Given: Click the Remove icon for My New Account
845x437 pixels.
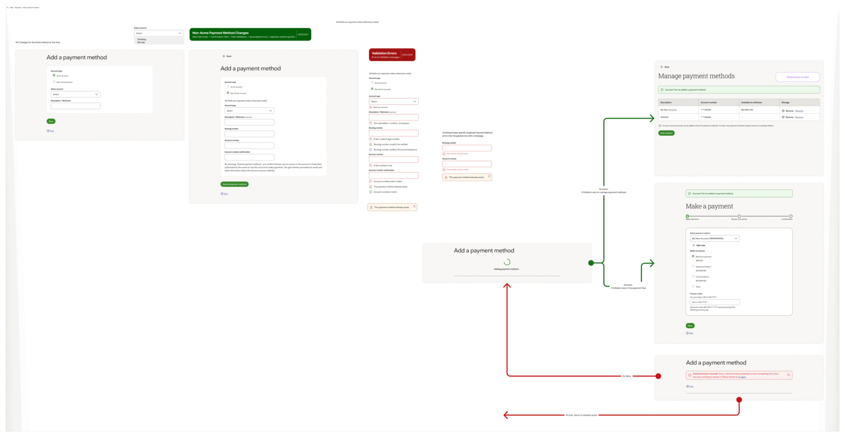Looking at the screenshot, I should [x=784, y=111].
